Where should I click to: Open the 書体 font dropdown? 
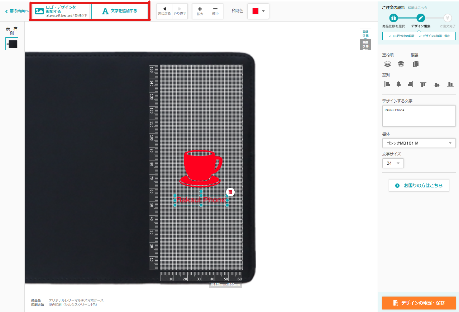419,143
